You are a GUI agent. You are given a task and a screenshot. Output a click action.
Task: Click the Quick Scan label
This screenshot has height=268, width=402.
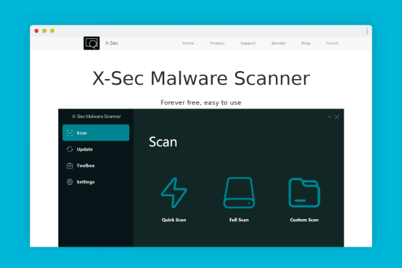point(174,220)
